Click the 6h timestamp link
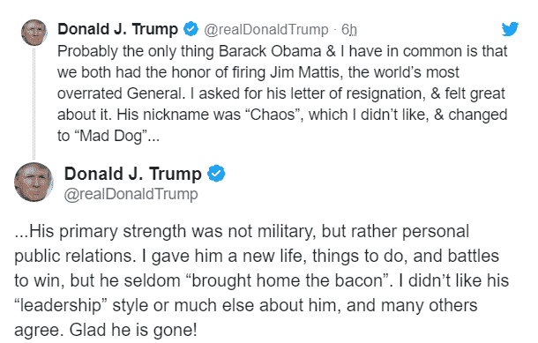 349,29
